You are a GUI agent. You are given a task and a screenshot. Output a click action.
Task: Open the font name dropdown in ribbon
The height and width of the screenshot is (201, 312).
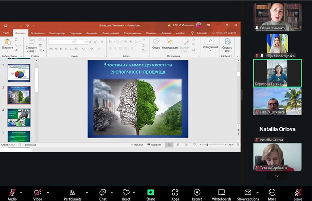coord(74,41)
